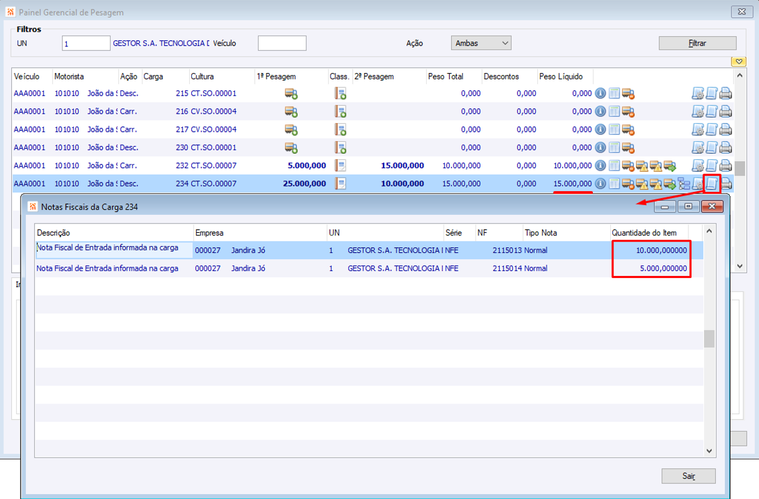Viewport: 759px width, 499px height.
Task: Click printer icon on carga 215 row
Action: click(725, 94)
